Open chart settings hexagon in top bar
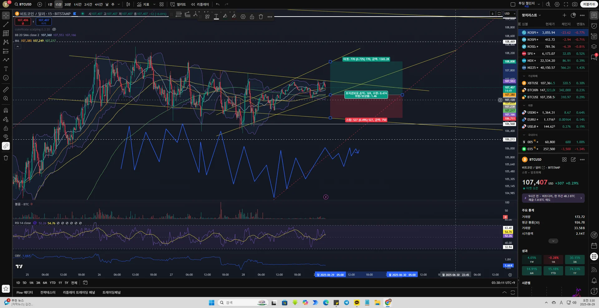599x308 pixels. (557, 4)
